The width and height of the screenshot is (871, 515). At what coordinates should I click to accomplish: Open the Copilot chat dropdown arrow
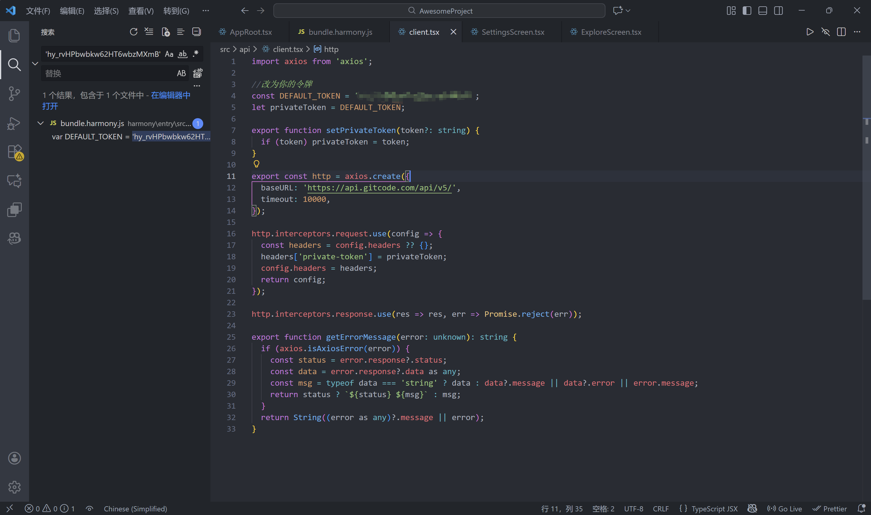coord(628,11)
